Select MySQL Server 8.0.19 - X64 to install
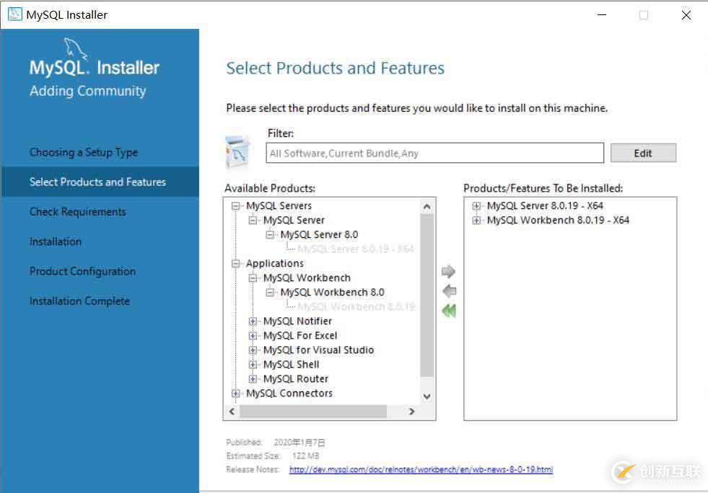 545,205
